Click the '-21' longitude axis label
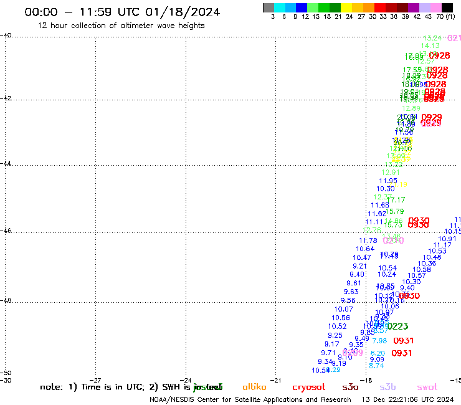 tap(276, 380)
